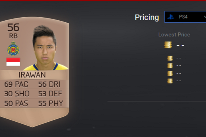Expand the dropdown arrow beside PS4
Screen dimensions: 206x137
[205, 17]
